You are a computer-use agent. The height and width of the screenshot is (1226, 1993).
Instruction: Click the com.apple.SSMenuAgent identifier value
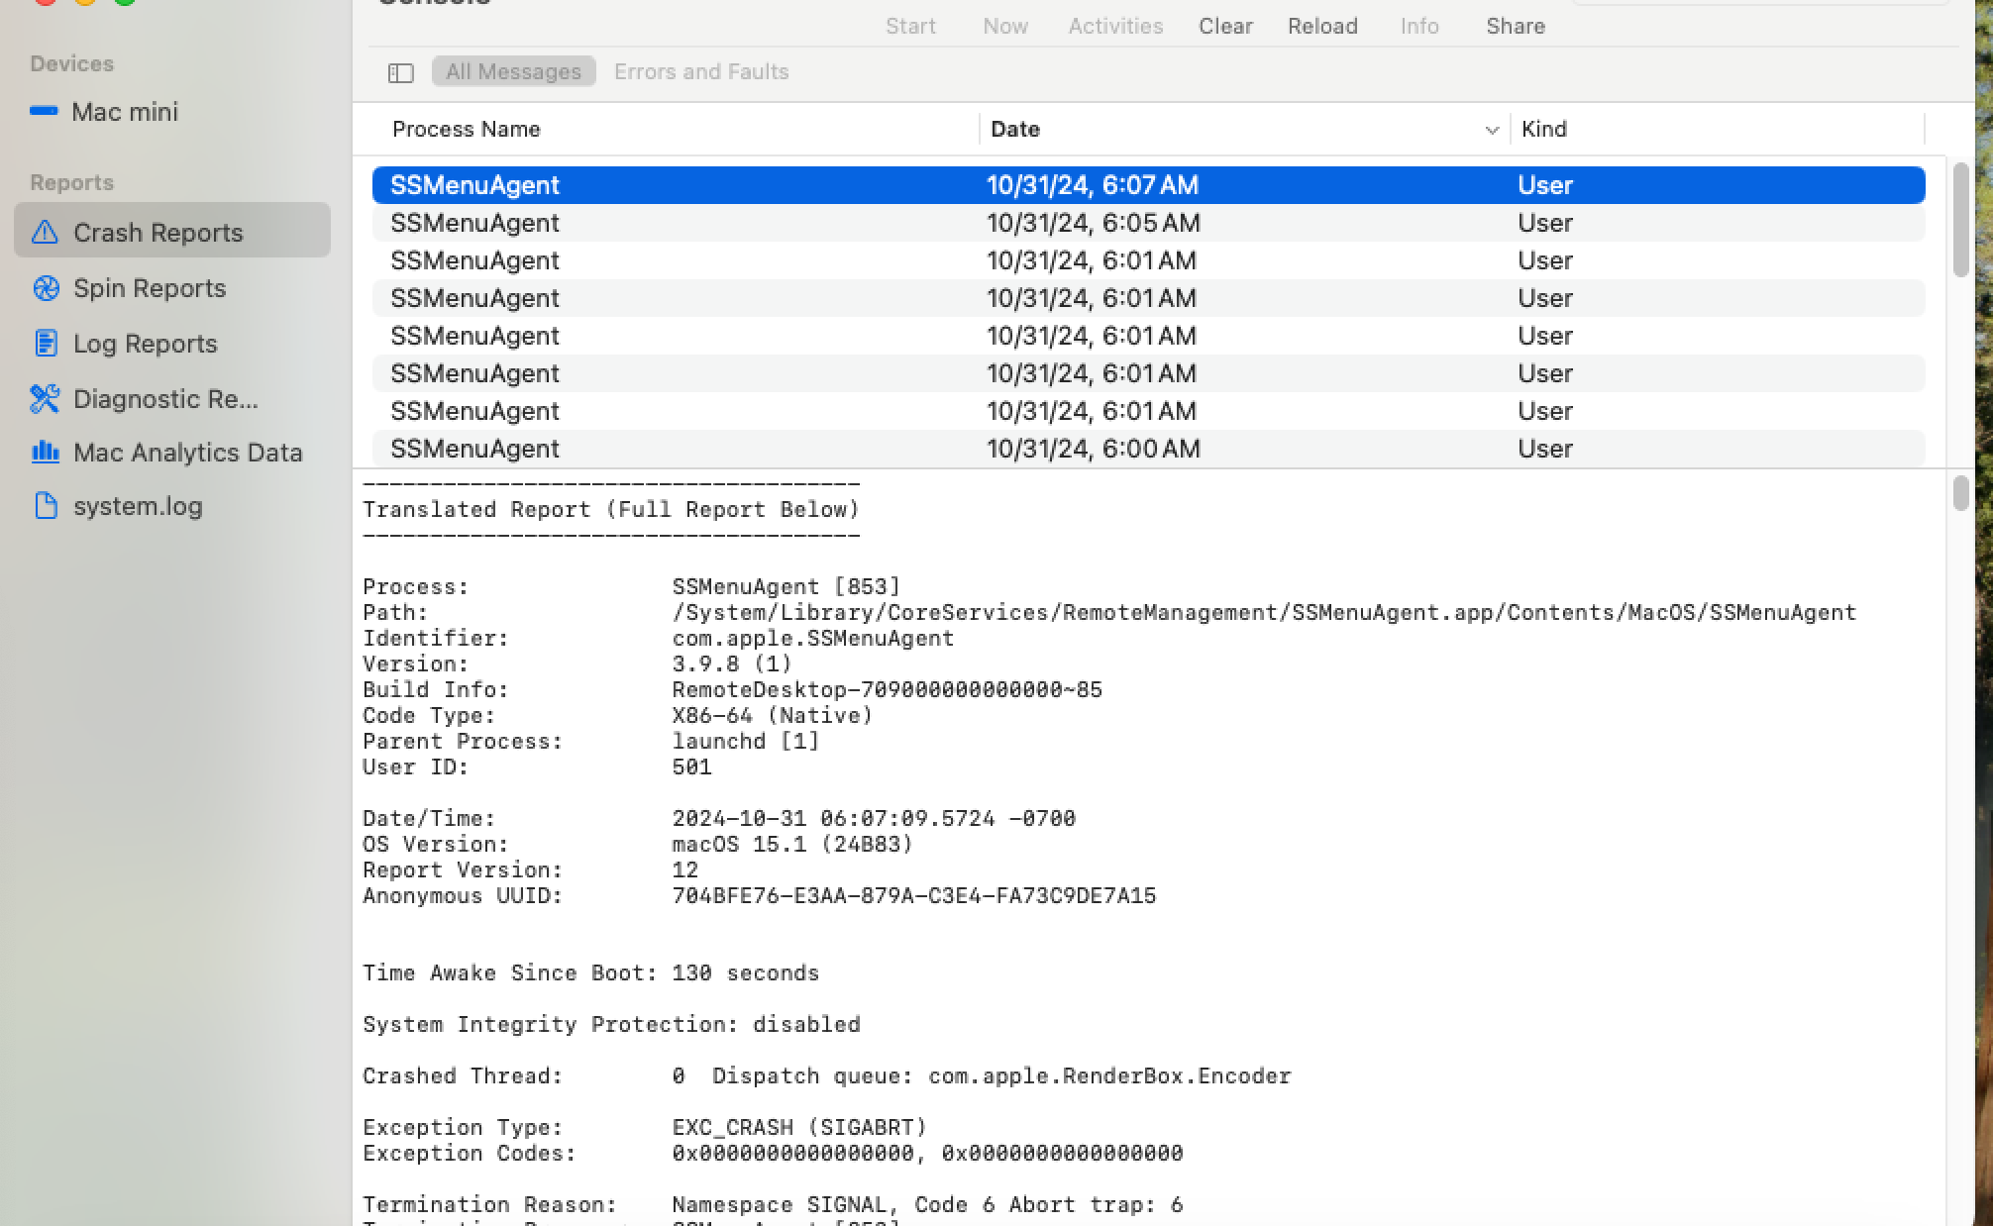click(813, 638)
